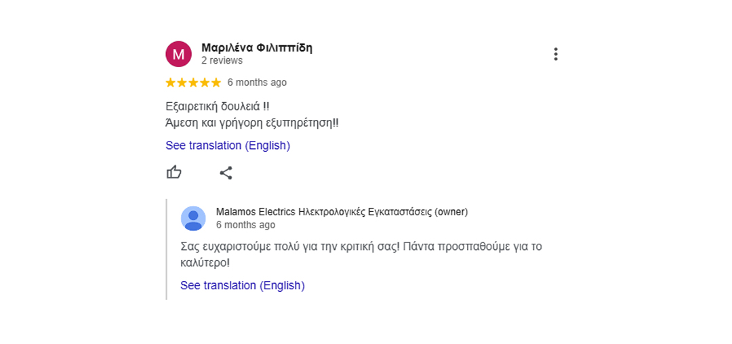Viewport: 732px width, 344px height.
Task: See translation of the customer review
Action: (x=228, y=146)
